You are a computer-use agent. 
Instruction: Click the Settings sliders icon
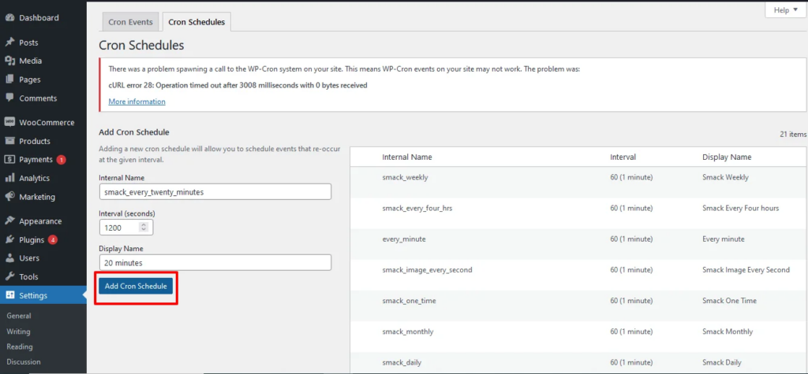pos(9,295)
